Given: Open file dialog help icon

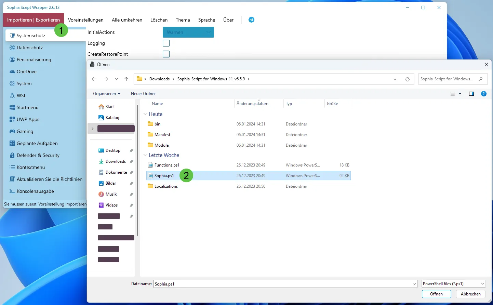Looking at the screenshot, I should pyautogui.click(x=484, y=94).
